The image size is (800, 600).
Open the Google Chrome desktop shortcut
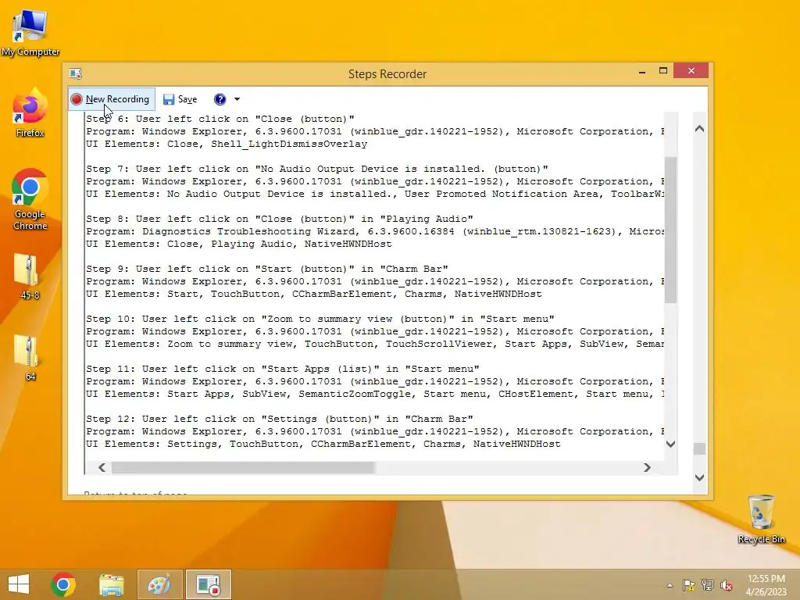tap(30, 199)
